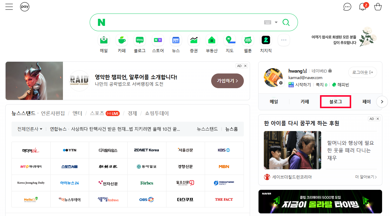
Task: Check the notifications bell
Action: [363, 6]
